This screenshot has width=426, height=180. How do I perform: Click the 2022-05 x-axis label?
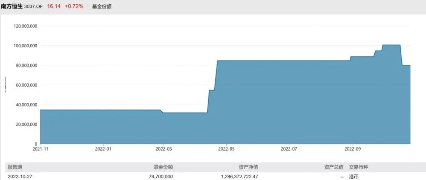[x=226, y=149]
